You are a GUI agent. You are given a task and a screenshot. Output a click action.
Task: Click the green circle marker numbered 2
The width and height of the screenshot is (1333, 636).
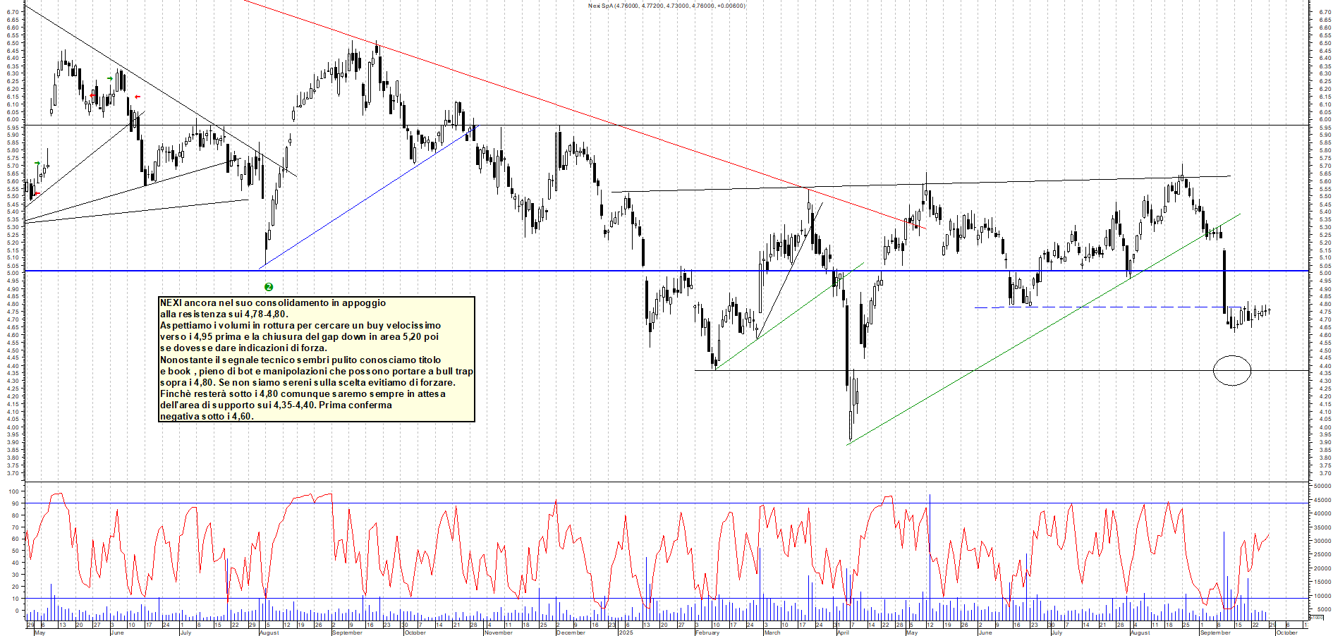(x=269, y=287)
